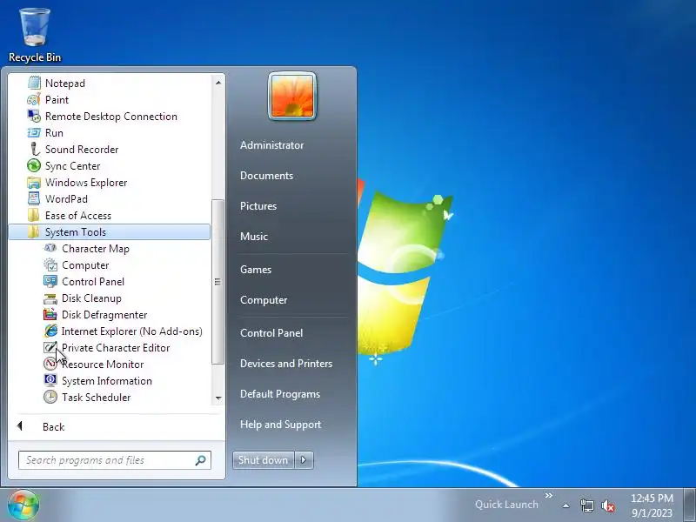Viewport: 696px width, 522px height.
Task: Click the 'Task Scheduler' text
Action: (x=97, y=397)
